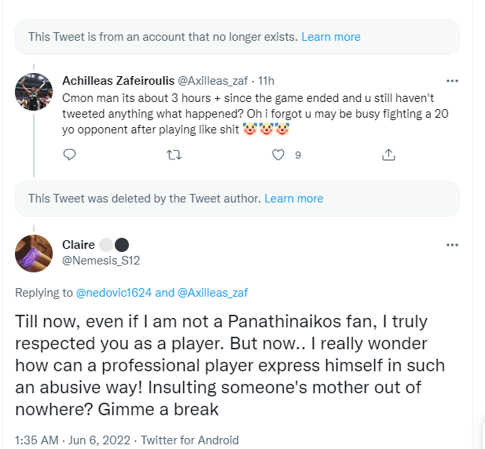
Task: Click Learn more about the nonexistent account
Action: 331,37
